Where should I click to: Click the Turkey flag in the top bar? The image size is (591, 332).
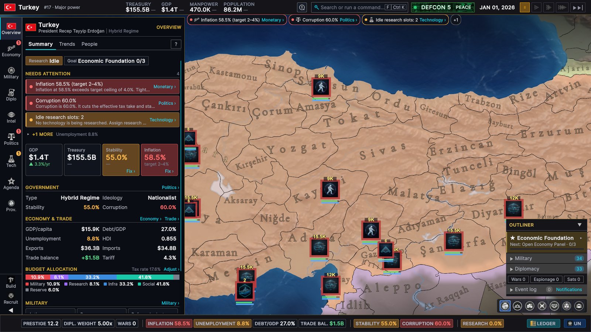tap(10, 7)
